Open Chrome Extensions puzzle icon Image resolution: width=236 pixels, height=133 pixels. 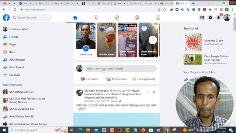tap(210, 10)
